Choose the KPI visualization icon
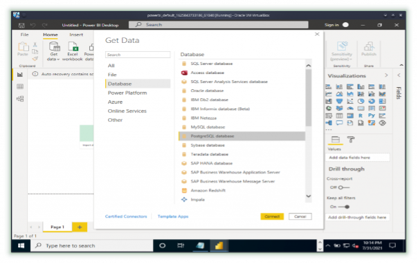The image size is (418, 264). (382, 109)
